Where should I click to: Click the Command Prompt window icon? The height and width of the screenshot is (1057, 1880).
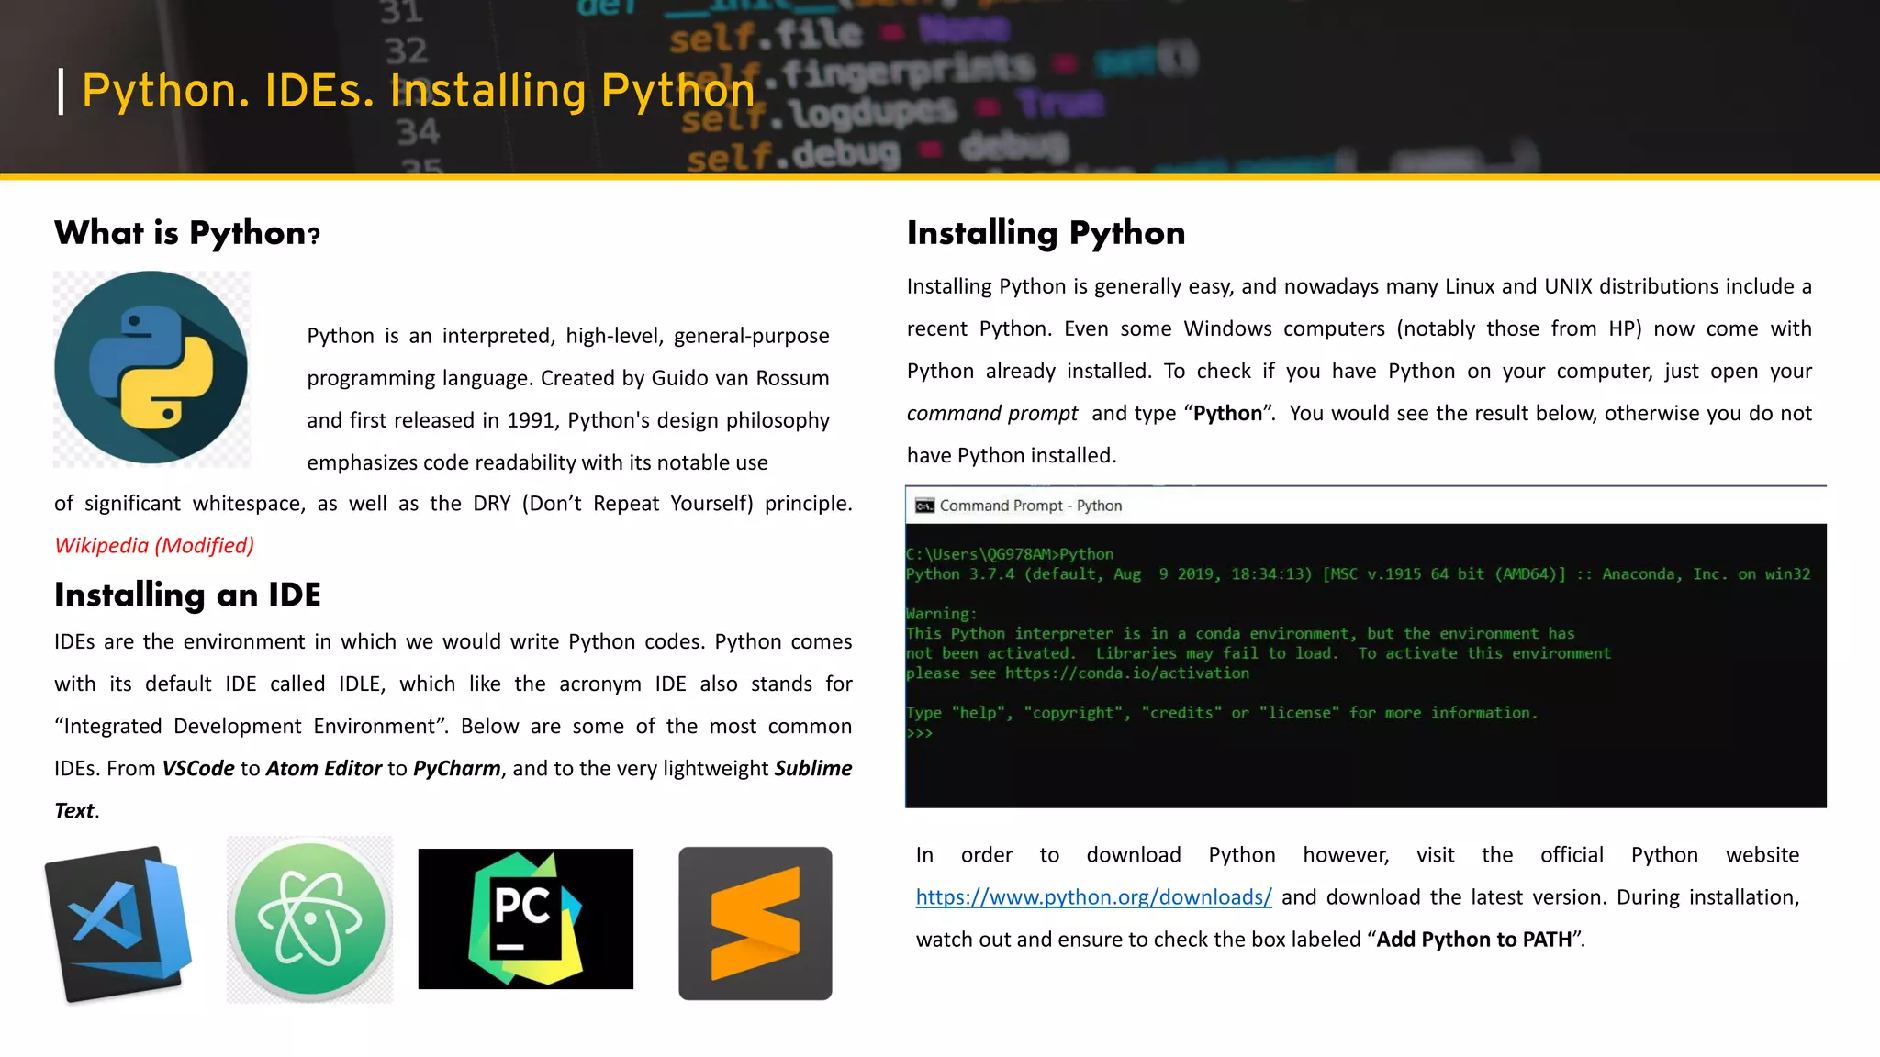pyautogui.click(x=924, y=506)
